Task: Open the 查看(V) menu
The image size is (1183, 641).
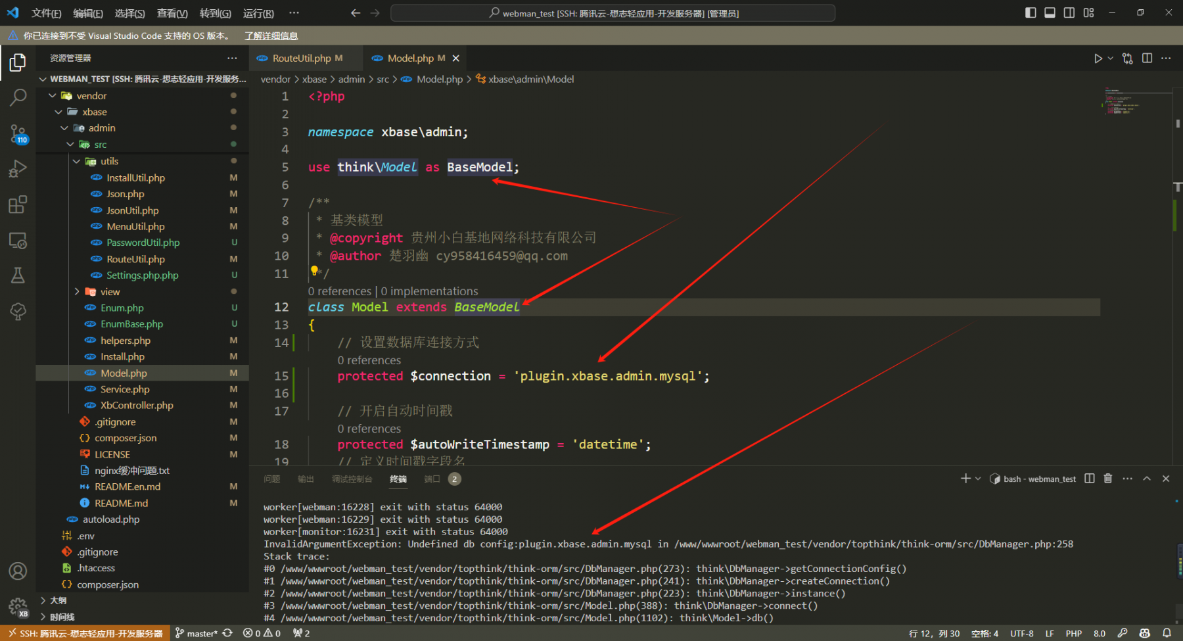Action: 172,13
